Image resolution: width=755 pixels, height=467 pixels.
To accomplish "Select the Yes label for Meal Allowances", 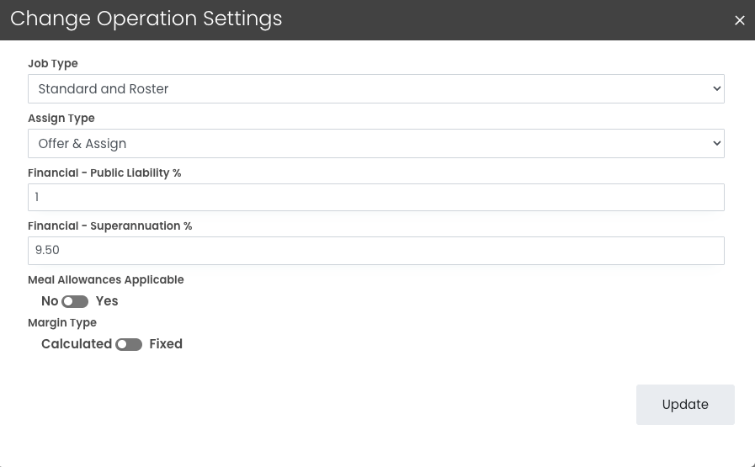I will pyautogui.click(x=107, y=301).
